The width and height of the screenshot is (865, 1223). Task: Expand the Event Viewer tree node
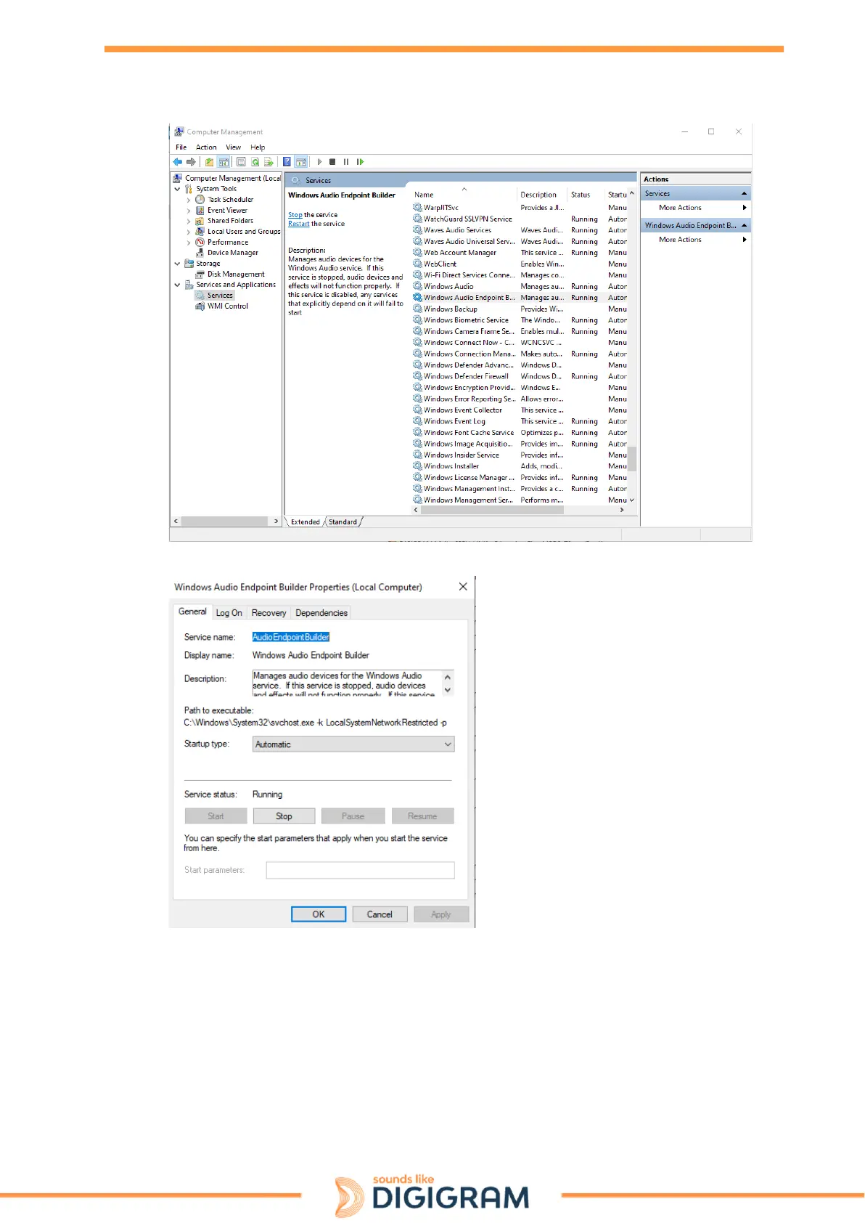pos(189,211)
